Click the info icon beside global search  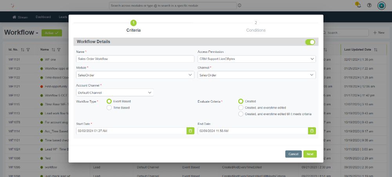(x=240, y=5)
